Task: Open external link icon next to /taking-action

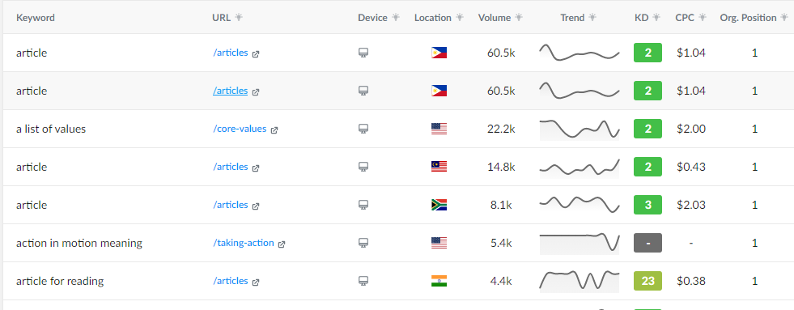Action: coord(282,244)
